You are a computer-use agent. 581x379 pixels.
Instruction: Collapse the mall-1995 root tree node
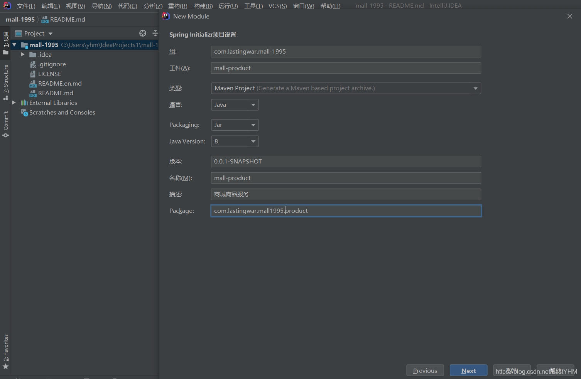[14, 45]
